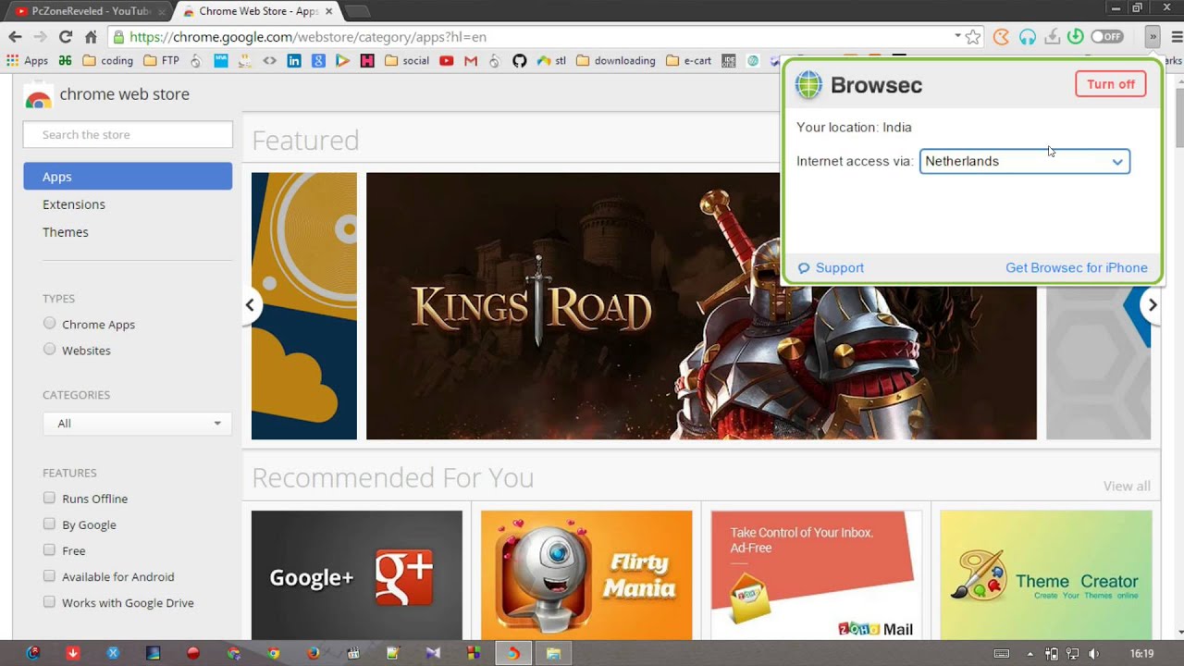Select the Apps category in sidebar
The width and height of the screenshot is (1184, 666).
coord(128,177)
